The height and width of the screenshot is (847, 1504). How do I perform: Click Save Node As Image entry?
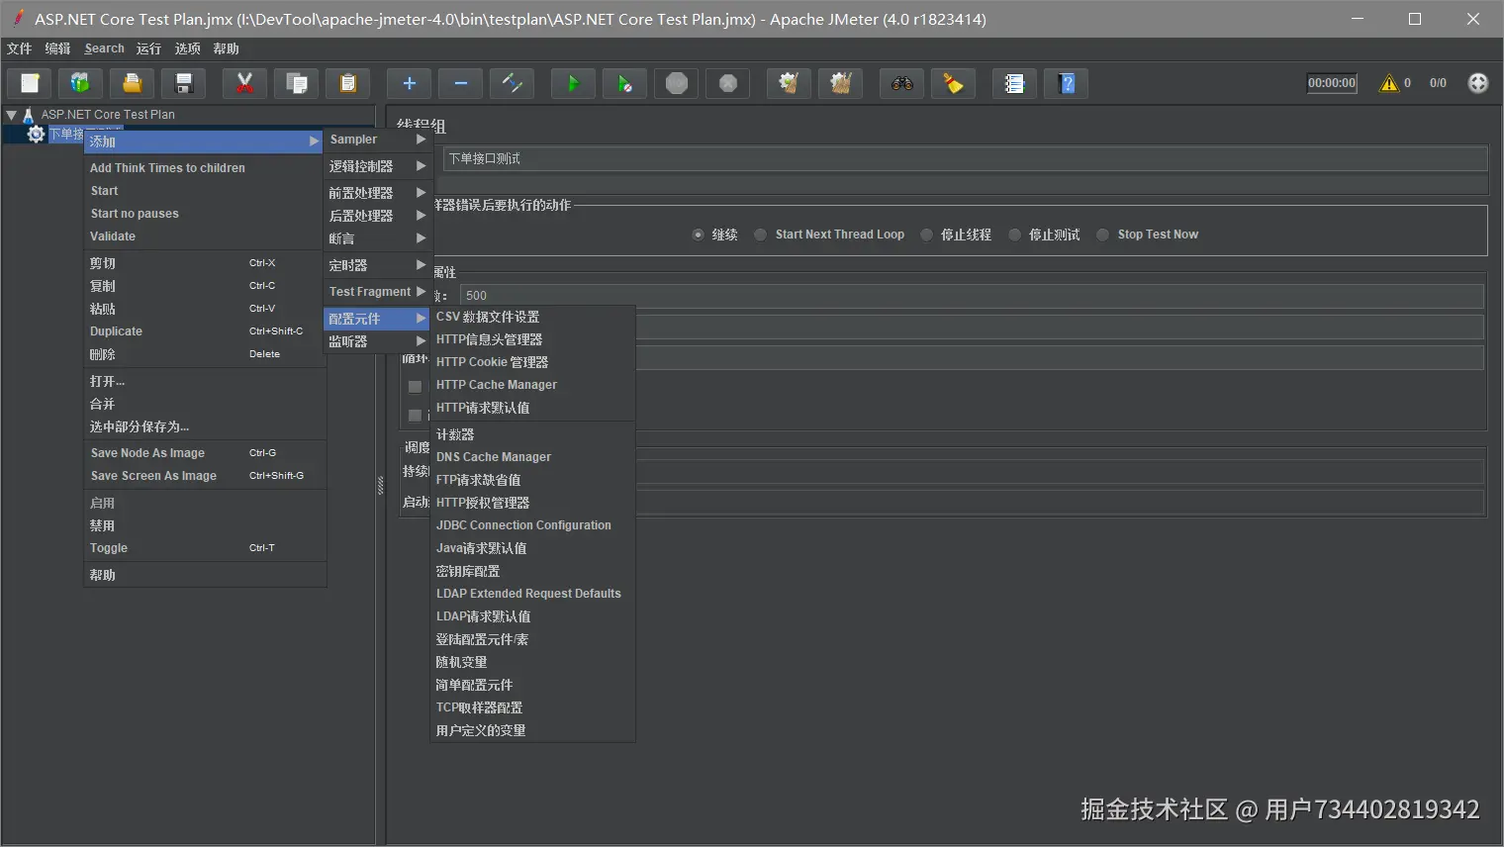pyautogui.click(x=205, y=453)
